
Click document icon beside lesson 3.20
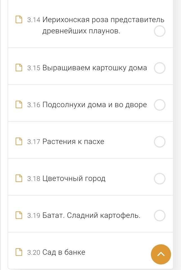(19, 252)
